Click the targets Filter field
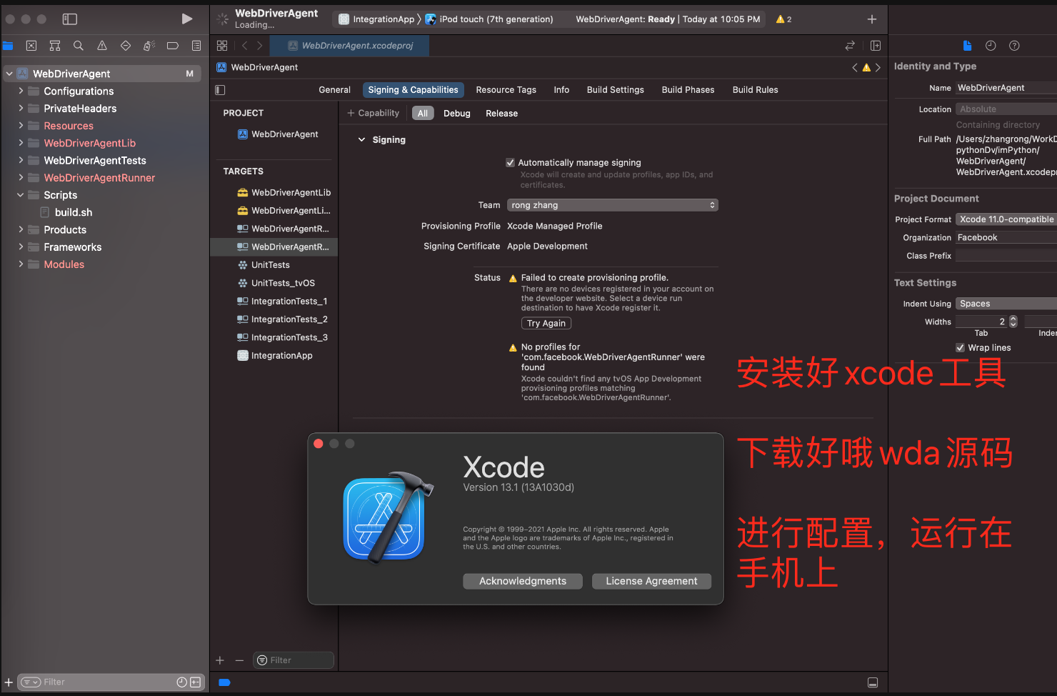 click(294, 660)
